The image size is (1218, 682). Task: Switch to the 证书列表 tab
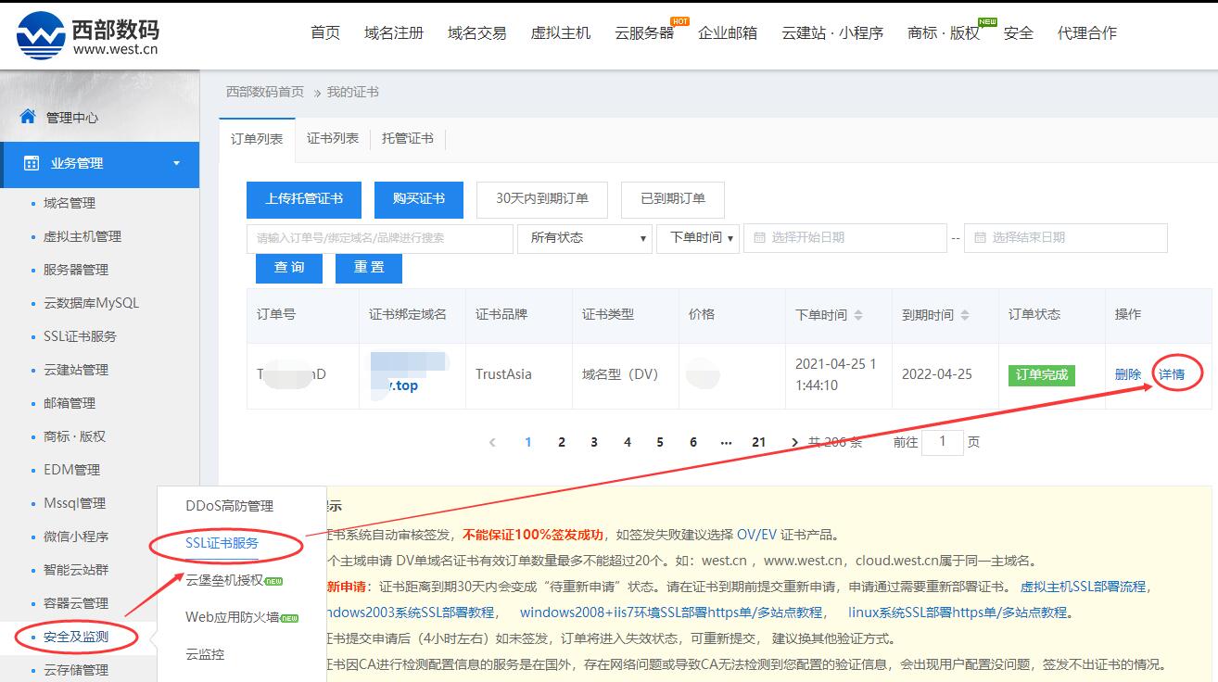coord(333,137)
